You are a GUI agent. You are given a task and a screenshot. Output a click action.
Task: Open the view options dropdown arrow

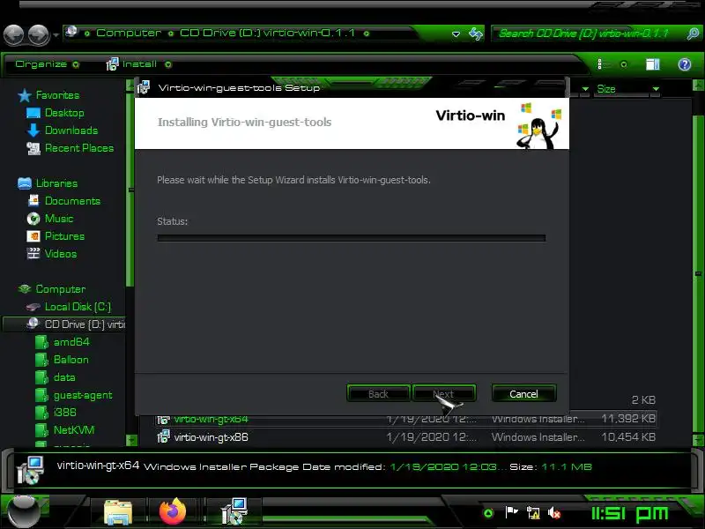(x=624, y=64)
